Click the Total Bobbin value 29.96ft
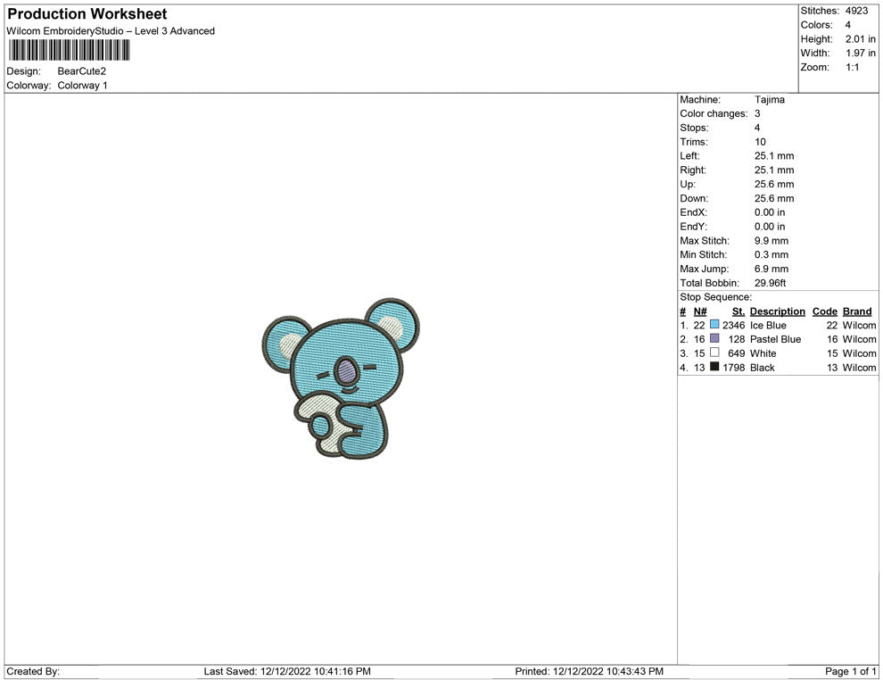The width and height of the screenshot is (883, 680). [x=771, y=283]
